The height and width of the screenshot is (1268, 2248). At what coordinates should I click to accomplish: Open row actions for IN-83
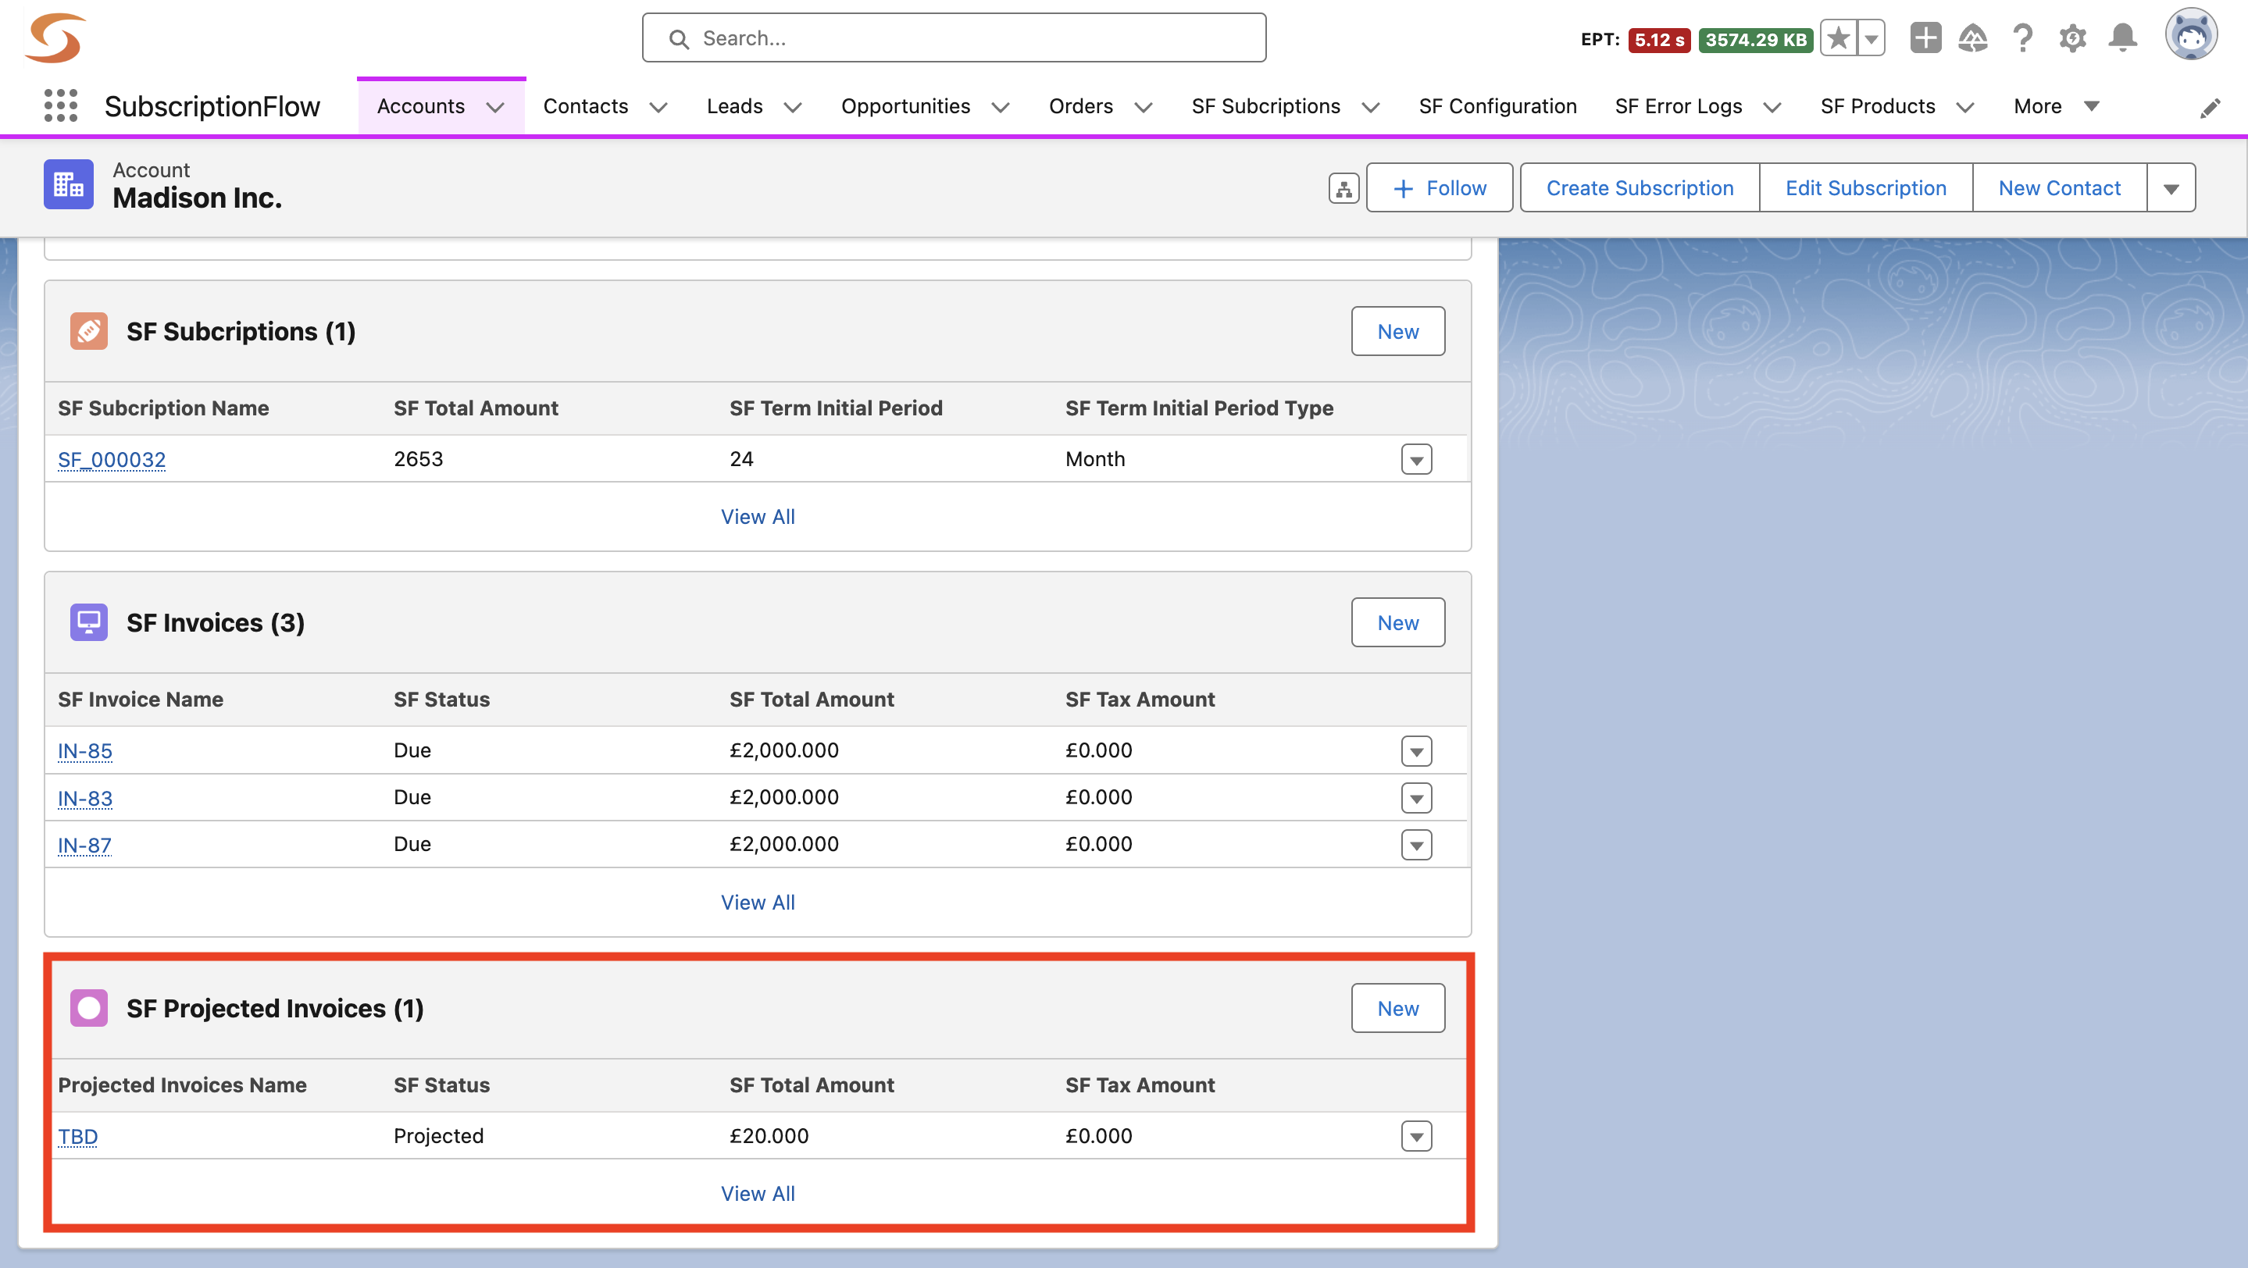[1416, 798]
